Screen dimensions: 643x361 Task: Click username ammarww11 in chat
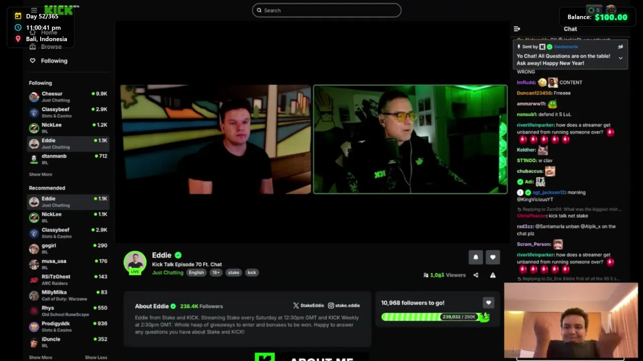tap(531, 104)
